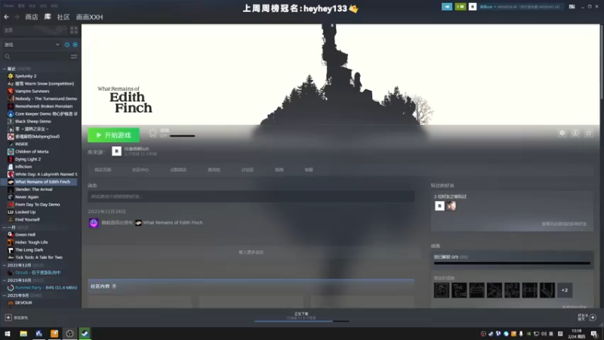Switch to Big Picture mode icon
This screenshot has width=604, height=340.
pyautogui.click(x=572, y=7)
